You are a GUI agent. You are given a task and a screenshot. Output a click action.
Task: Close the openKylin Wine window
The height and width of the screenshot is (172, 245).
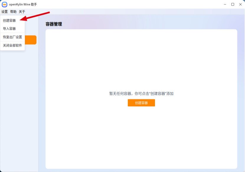240,4
